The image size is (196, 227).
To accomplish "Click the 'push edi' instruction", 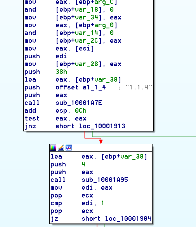I will point(46,56).
